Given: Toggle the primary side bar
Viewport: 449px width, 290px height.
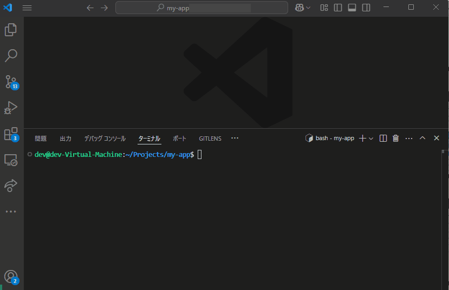Looking at the screenshot, I should (x=338, y=8).
